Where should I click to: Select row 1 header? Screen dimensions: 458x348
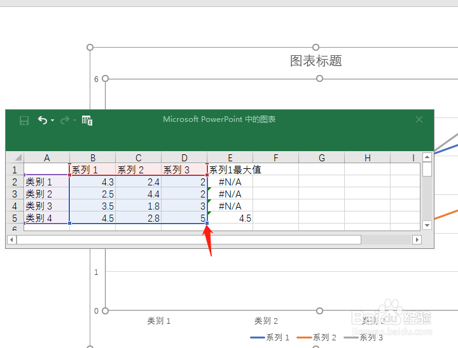[15, 170]
